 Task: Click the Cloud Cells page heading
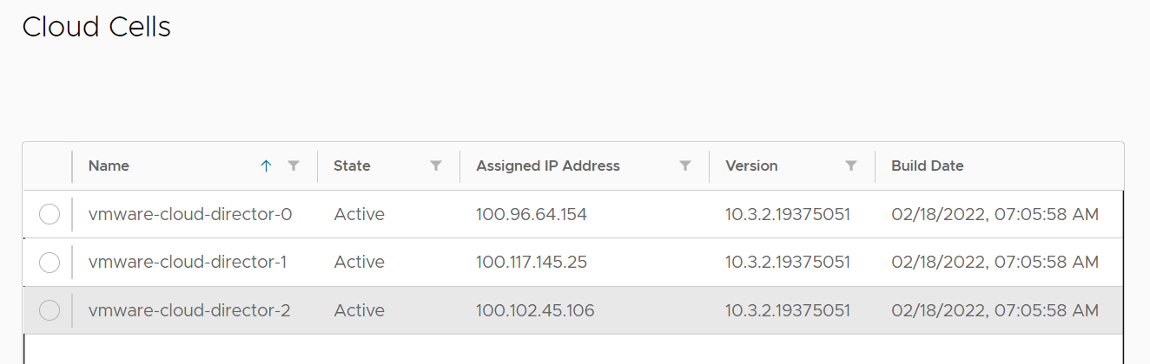pos(96,27)
